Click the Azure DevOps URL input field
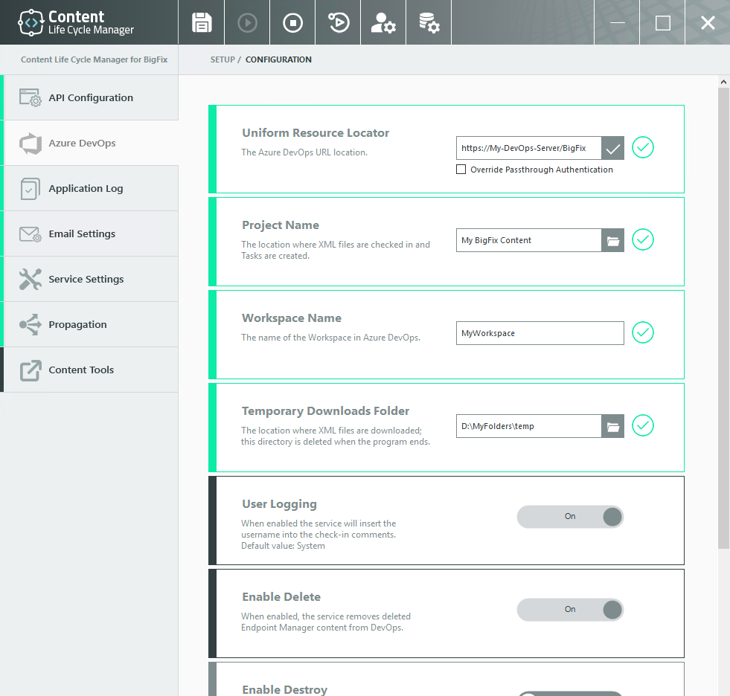The width and height of the screenshot is (730, 696). coord(529,148)
